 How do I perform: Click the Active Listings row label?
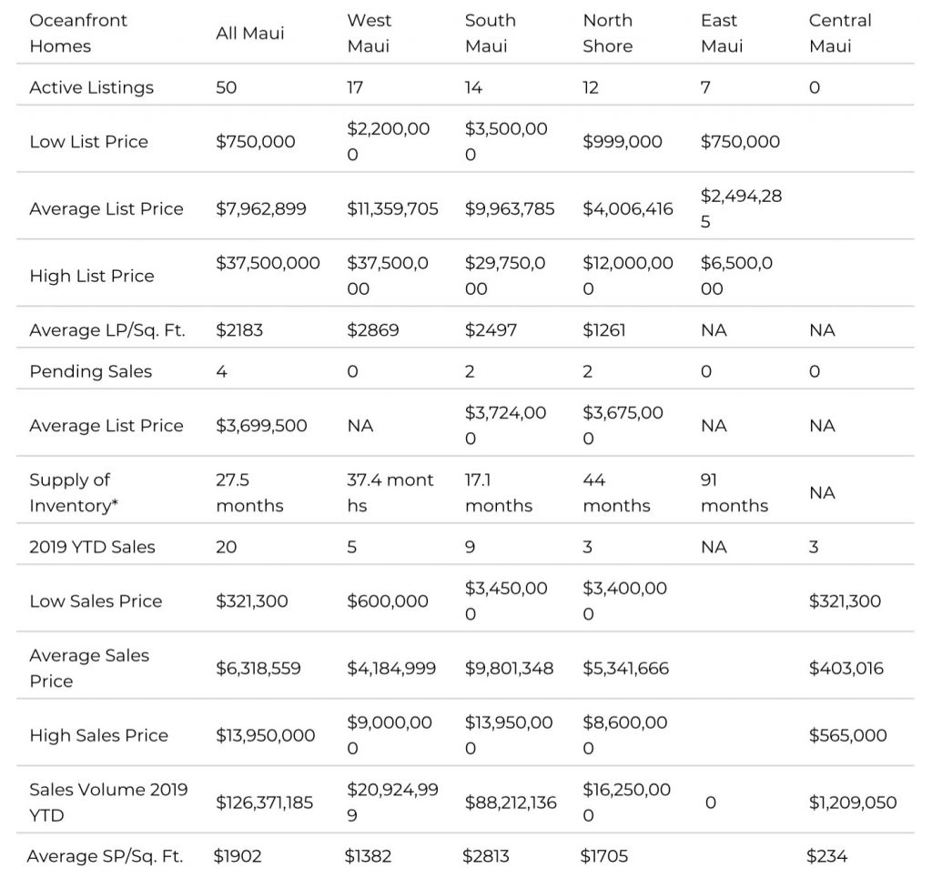tap(92, 88)
